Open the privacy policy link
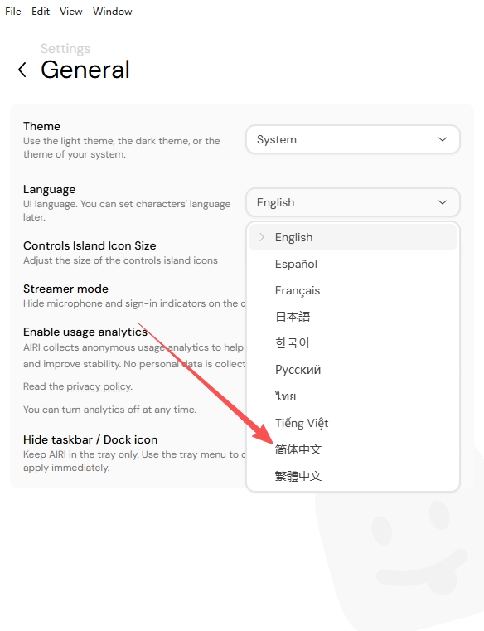The image size is (484, 631). click(x=99, y=386)
